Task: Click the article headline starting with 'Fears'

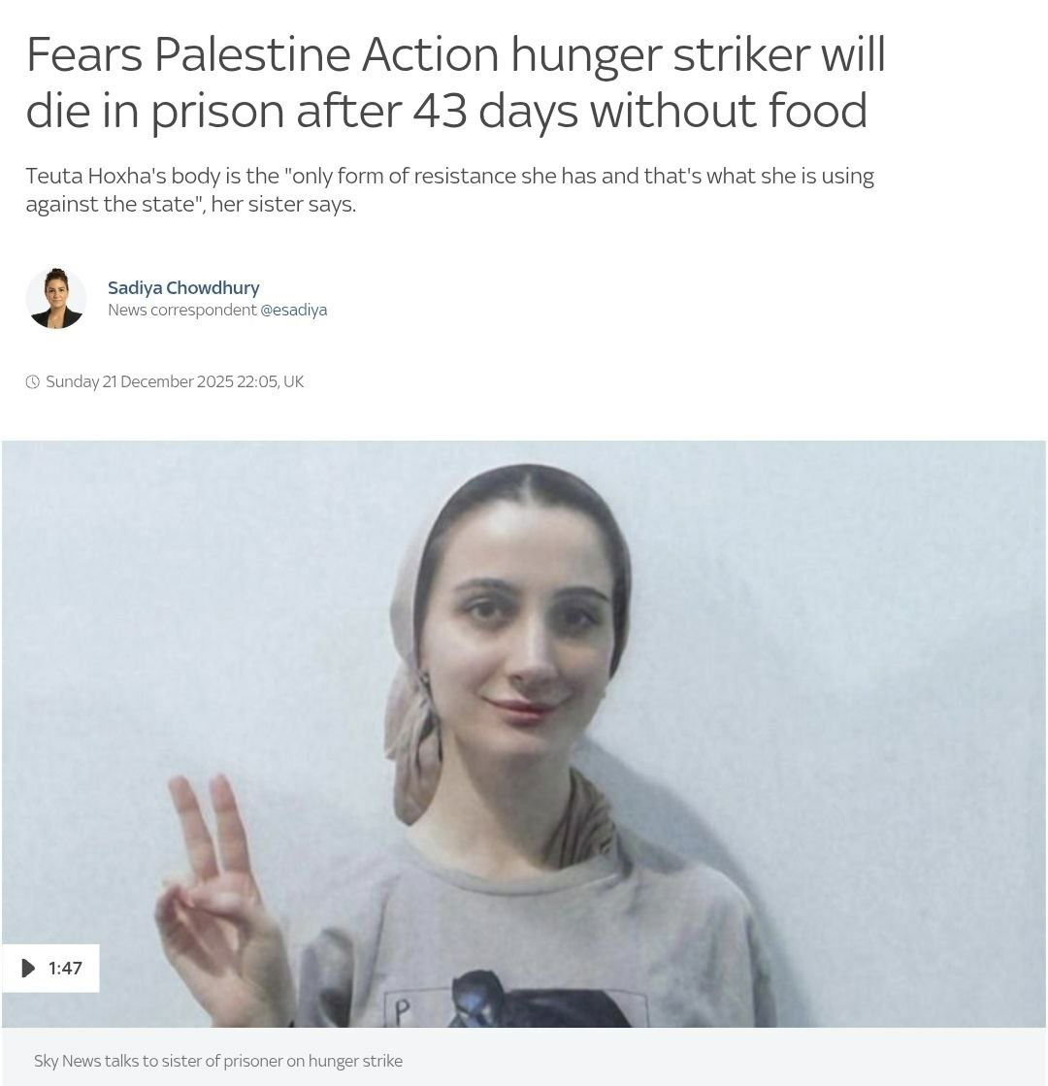Action: [455, 82]
